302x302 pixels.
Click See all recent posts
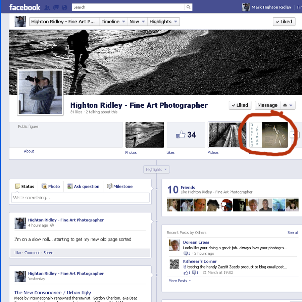click(x=293, y=233)
